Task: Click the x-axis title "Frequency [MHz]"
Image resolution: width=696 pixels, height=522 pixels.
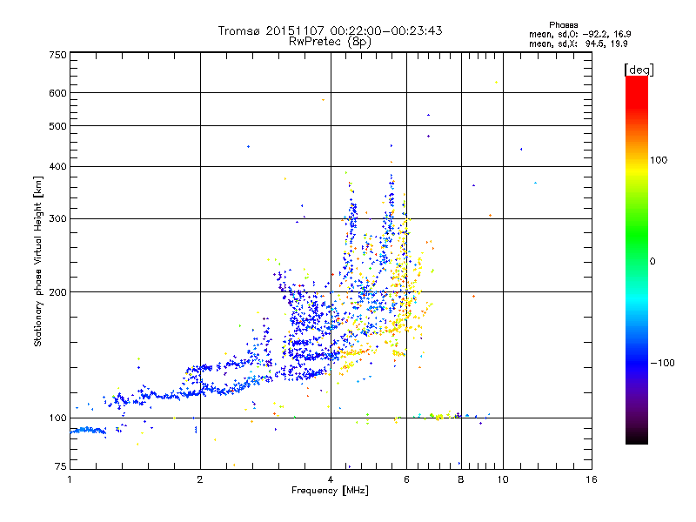Action: (x=330, y=491)
